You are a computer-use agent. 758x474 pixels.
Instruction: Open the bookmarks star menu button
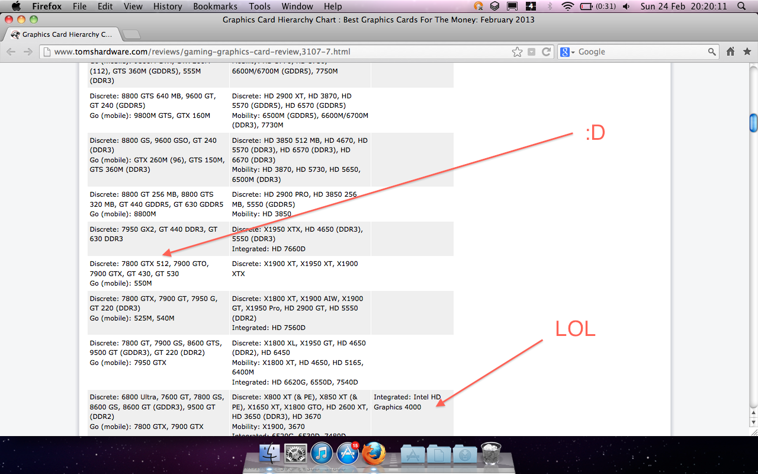coord(747,52)
